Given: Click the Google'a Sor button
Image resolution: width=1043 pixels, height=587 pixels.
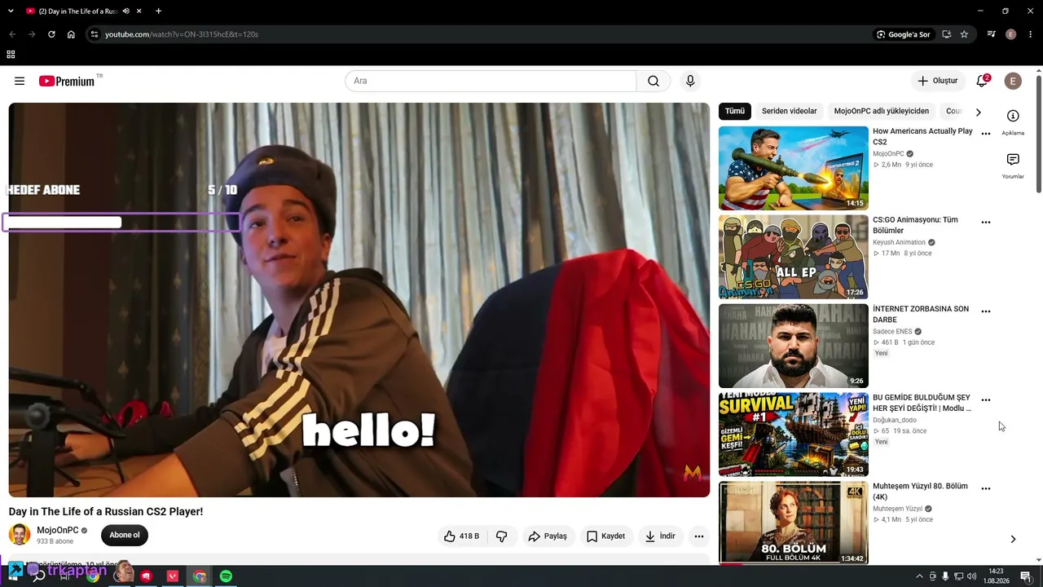Looking at the screenshot, I should (903, 34).
